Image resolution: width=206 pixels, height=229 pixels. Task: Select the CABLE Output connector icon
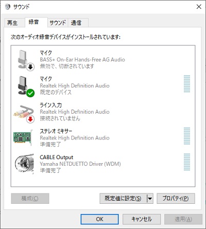point(24,164)
